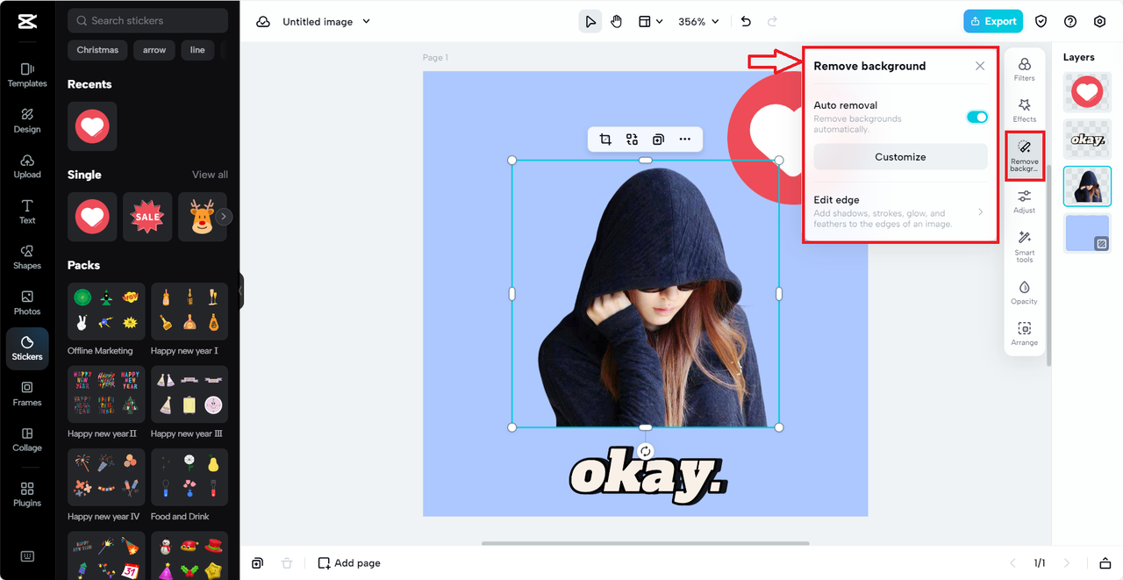This screenshot has width=1123, height=580.
Task: Open more options on floating toolbar
Action: tap(684, 139)
